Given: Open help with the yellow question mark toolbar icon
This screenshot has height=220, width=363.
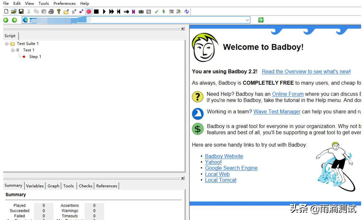Looking at the screenshot, I should pyautogui.click(x=58, y=12).
